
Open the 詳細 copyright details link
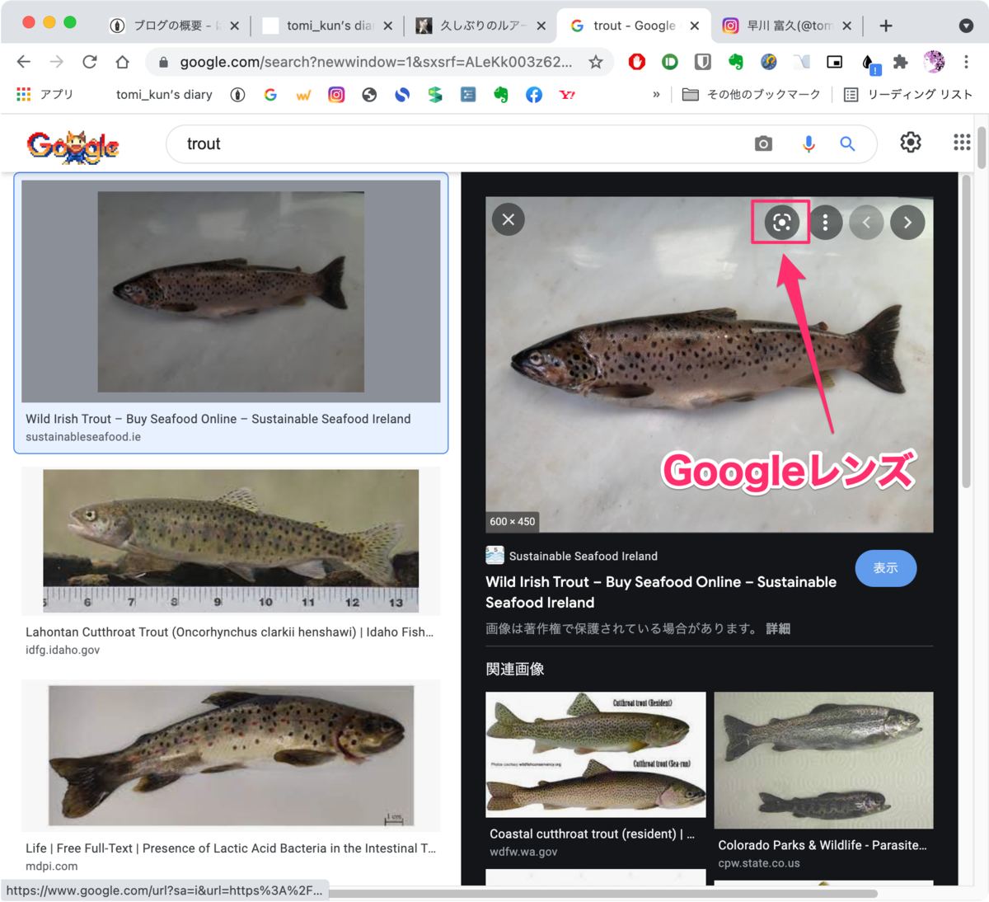pos(778,628)
